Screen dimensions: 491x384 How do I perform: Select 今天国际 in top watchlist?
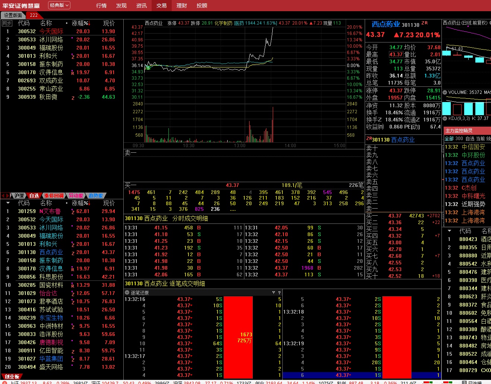point(51,32)
